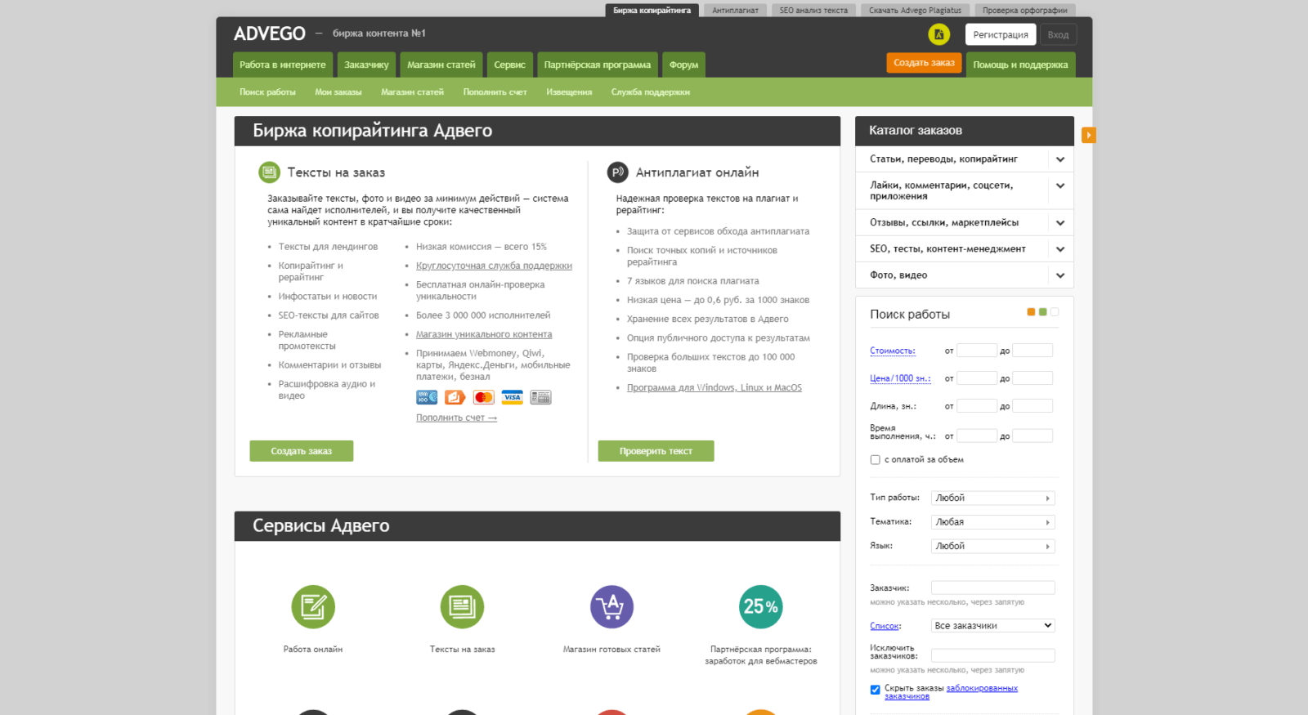Click Пополнить счет submenu link

495,92
